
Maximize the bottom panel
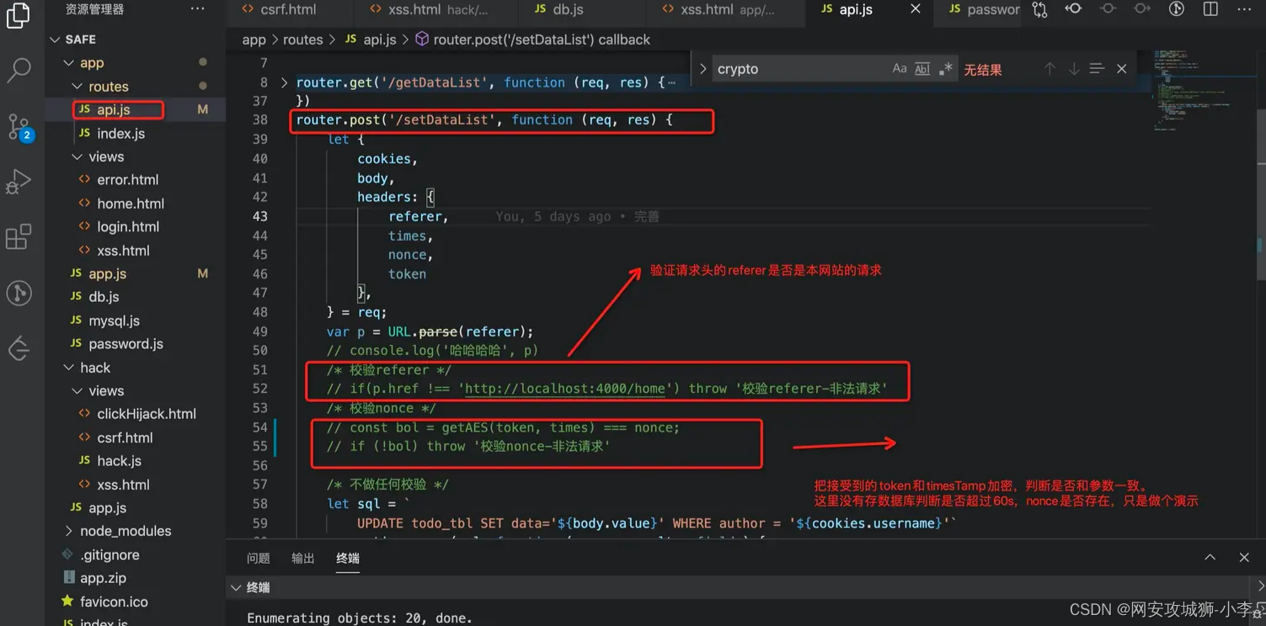pyautogui.click(x=1210, y=558)
